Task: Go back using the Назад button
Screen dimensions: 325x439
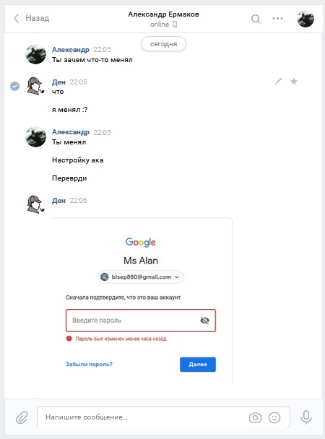Action: coord(31,18)
